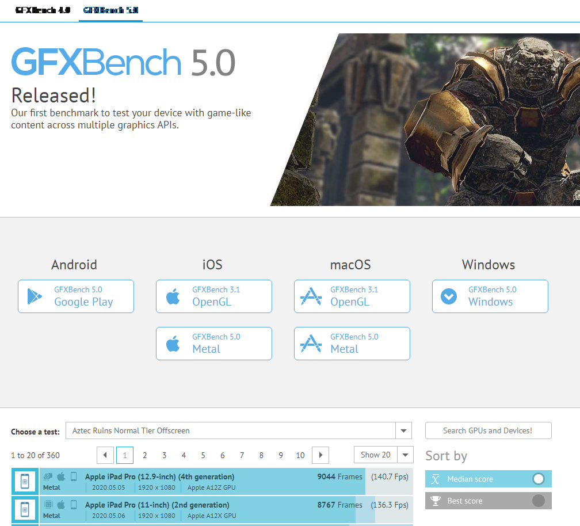The width and height of the screenshot is (580, 526).
Task: Click the Aztec Ruins golem banner image
Action: pyautogui.click(x=425, y=120)
